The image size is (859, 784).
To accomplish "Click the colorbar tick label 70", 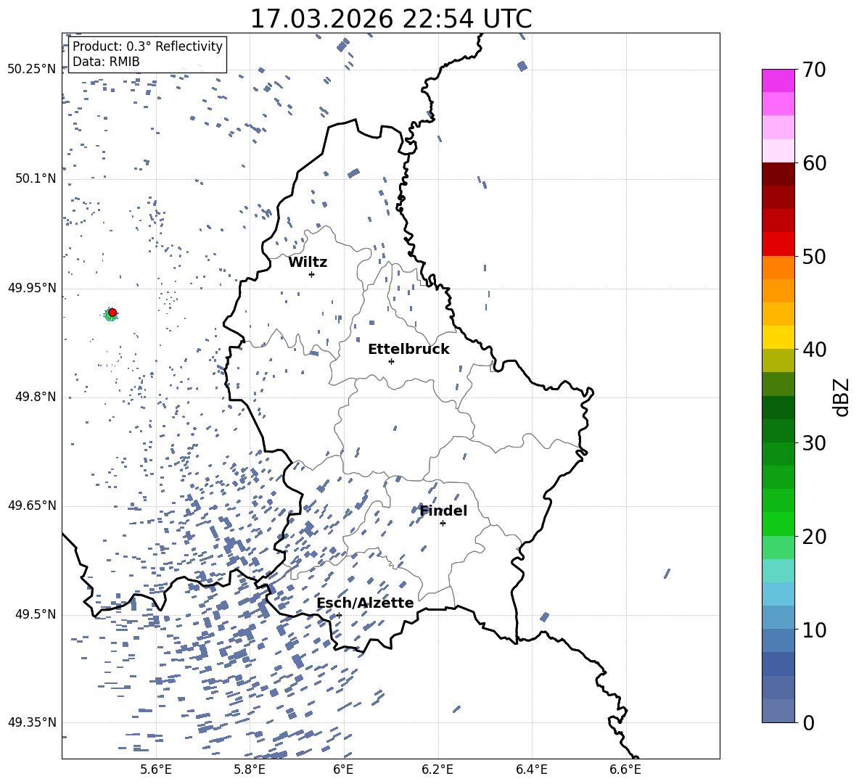I will click(814, 70).
